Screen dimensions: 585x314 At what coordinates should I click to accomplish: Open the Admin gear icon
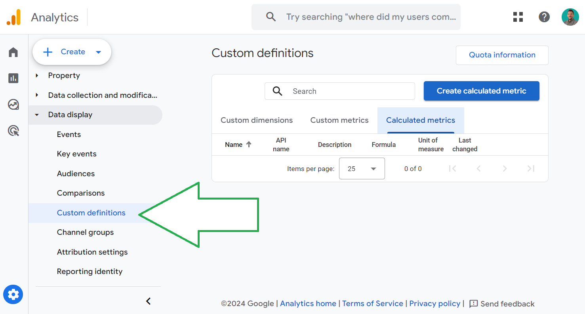13,295
